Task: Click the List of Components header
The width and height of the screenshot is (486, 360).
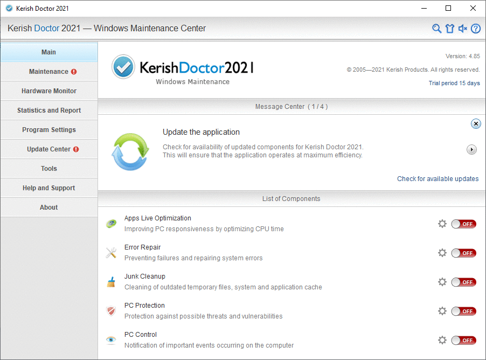Action: [291, 199]
